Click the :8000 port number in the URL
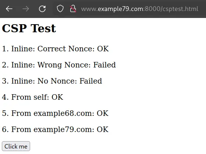The image size is (206, 154). click(x=152, y=9)
